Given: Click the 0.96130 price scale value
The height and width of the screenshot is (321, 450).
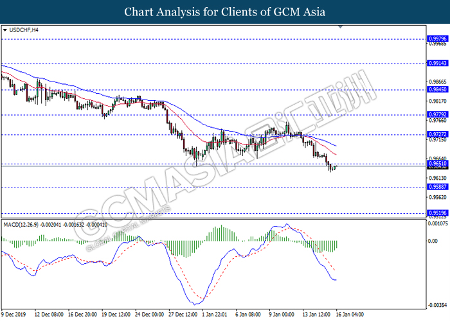Looking at the screenshot, I should click(438, 178).
